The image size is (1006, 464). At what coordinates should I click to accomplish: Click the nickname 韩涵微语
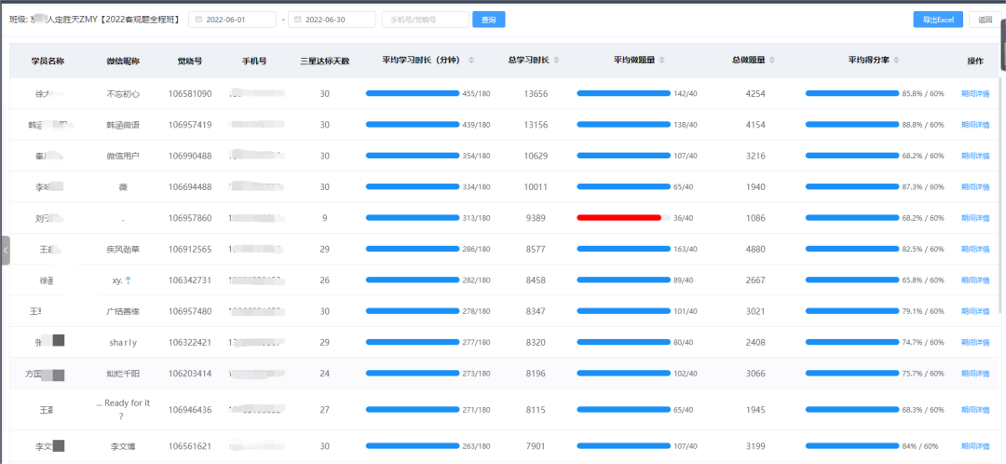pyautogui.click(x=123, y=125)
